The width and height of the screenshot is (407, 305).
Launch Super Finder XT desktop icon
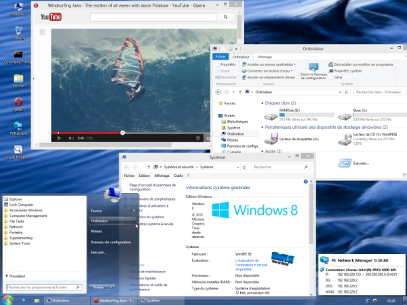pyautogui.click(x=18, y=152)
